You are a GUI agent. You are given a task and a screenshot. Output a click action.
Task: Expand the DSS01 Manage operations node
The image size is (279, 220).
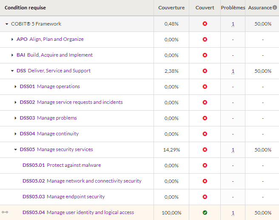(x=15, y=87)
